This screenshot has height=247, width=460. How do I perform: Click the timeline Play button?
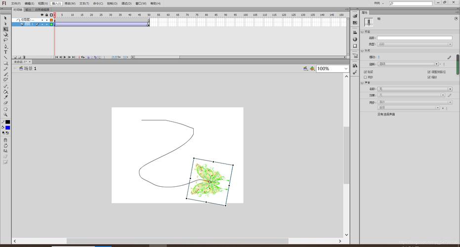(x=65, y=57)
